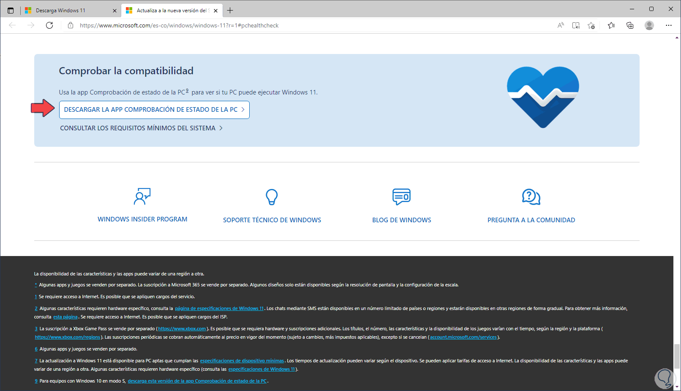View site information lock icon
This screenshot has width=681, height=391.
pyautogui.click(x=71, y=25)
